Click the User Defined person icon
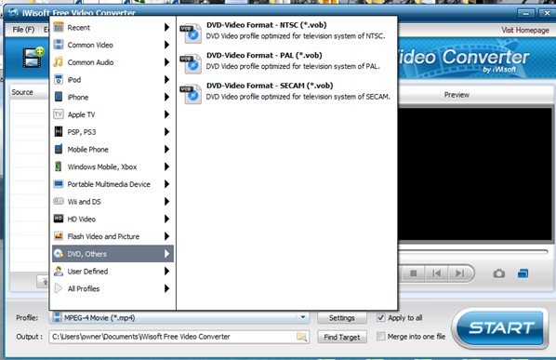Viewport: 556px width, 360px height. point(59,271)
